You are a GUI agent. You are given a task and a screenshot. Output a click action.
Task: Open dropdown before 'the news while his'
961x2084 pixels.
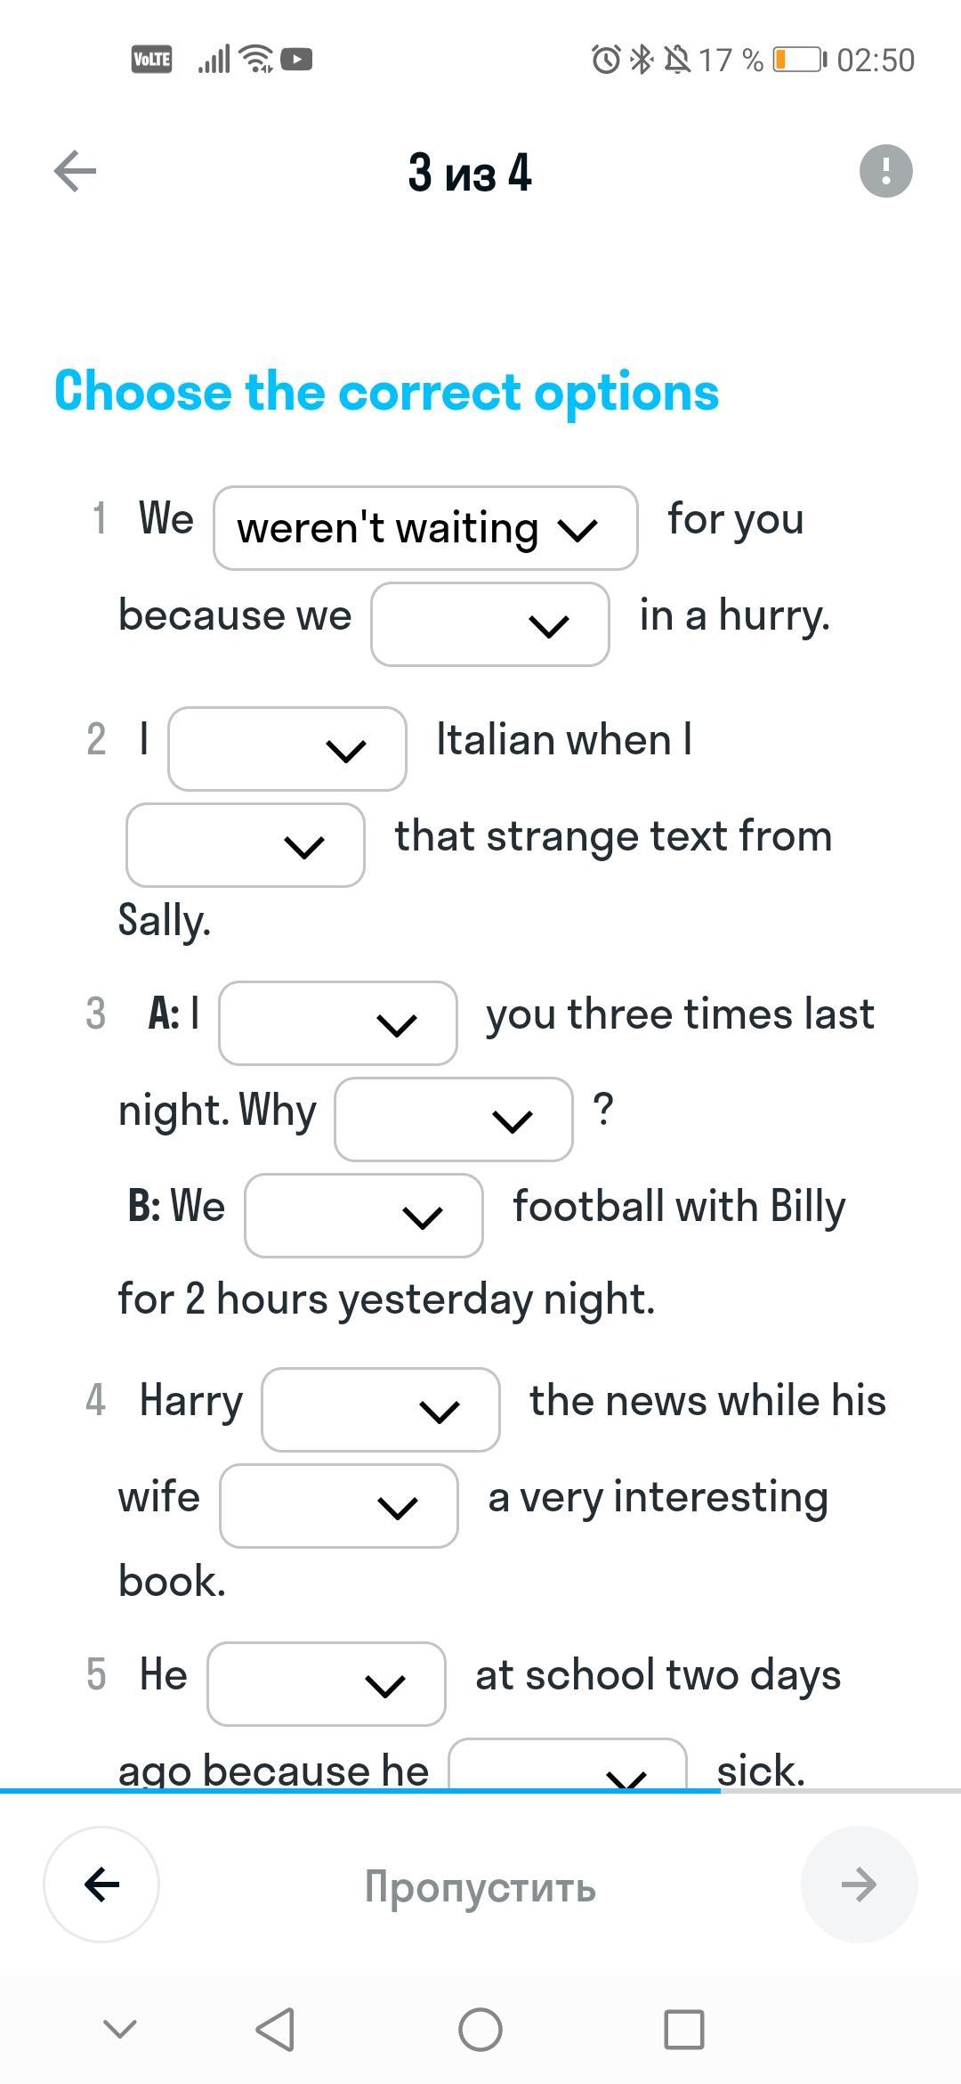pyautogui.click(x=381, y=1410)
